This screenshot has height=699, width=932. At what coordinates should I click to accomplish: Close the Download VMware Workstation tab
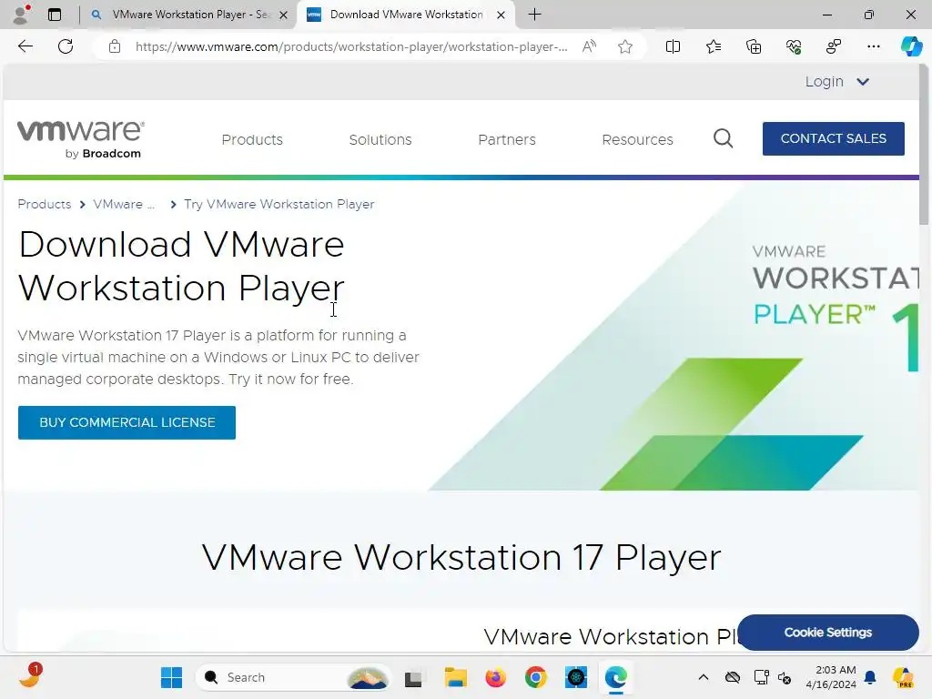pos(501,15)
